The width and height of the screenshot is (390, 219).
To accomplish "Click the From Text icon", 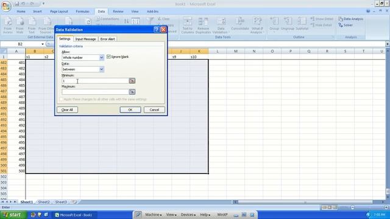I will click(32, 22).
